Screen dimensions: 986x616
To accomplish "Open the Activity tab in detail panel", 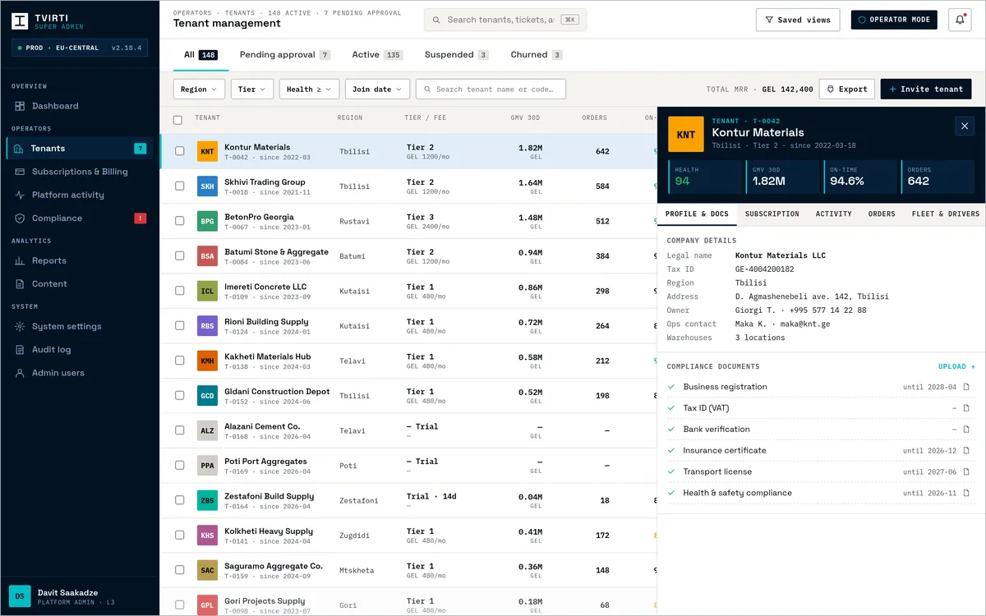I will pyautogui.click(x=833, y=214).
